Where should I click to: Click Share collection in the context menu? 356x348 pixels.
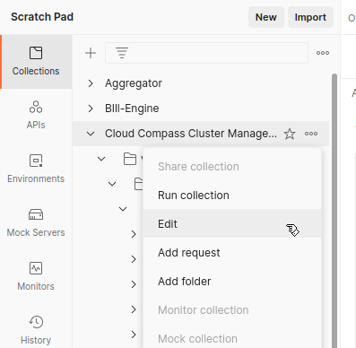pyautogui.click(x=232, y=167)
